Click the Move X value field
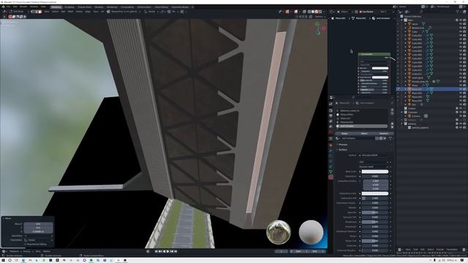Viewport: 468px width, 263px height. 38,224
